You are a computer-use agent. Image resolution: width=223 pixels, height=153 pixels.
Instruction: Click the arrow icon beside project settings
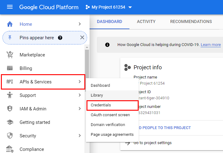(x=128, y=143)
